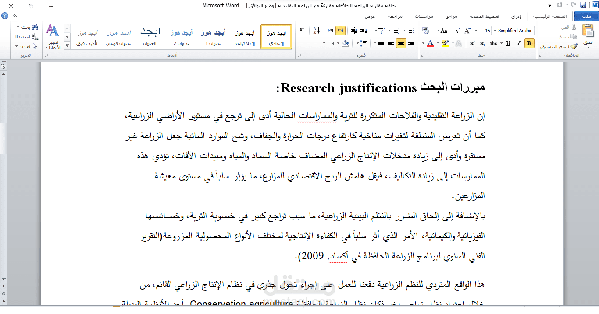This screenshot has width=599, height=314.
Task: Click the Line Spacing icon
Action: (363, 43)
